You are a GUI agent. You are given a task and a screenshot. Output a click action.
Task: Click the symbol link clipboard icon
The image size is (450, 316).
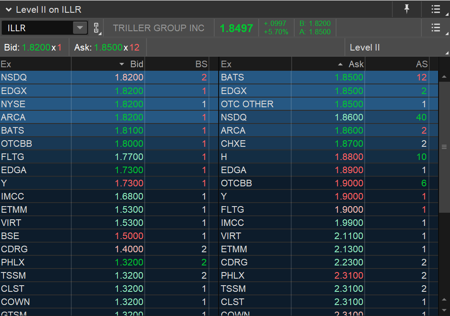click(96, 28)
